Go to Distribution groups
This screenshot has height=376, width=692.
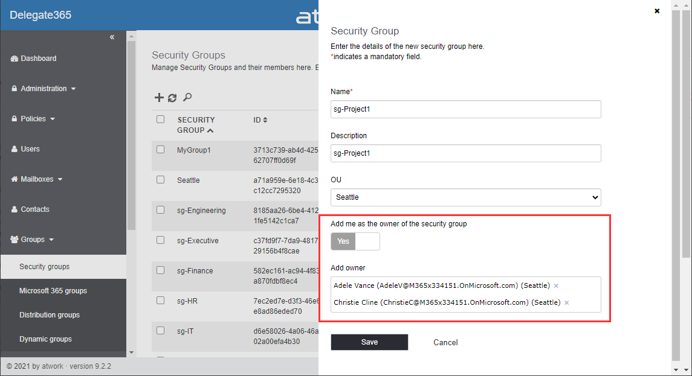[x=50, y=315]
